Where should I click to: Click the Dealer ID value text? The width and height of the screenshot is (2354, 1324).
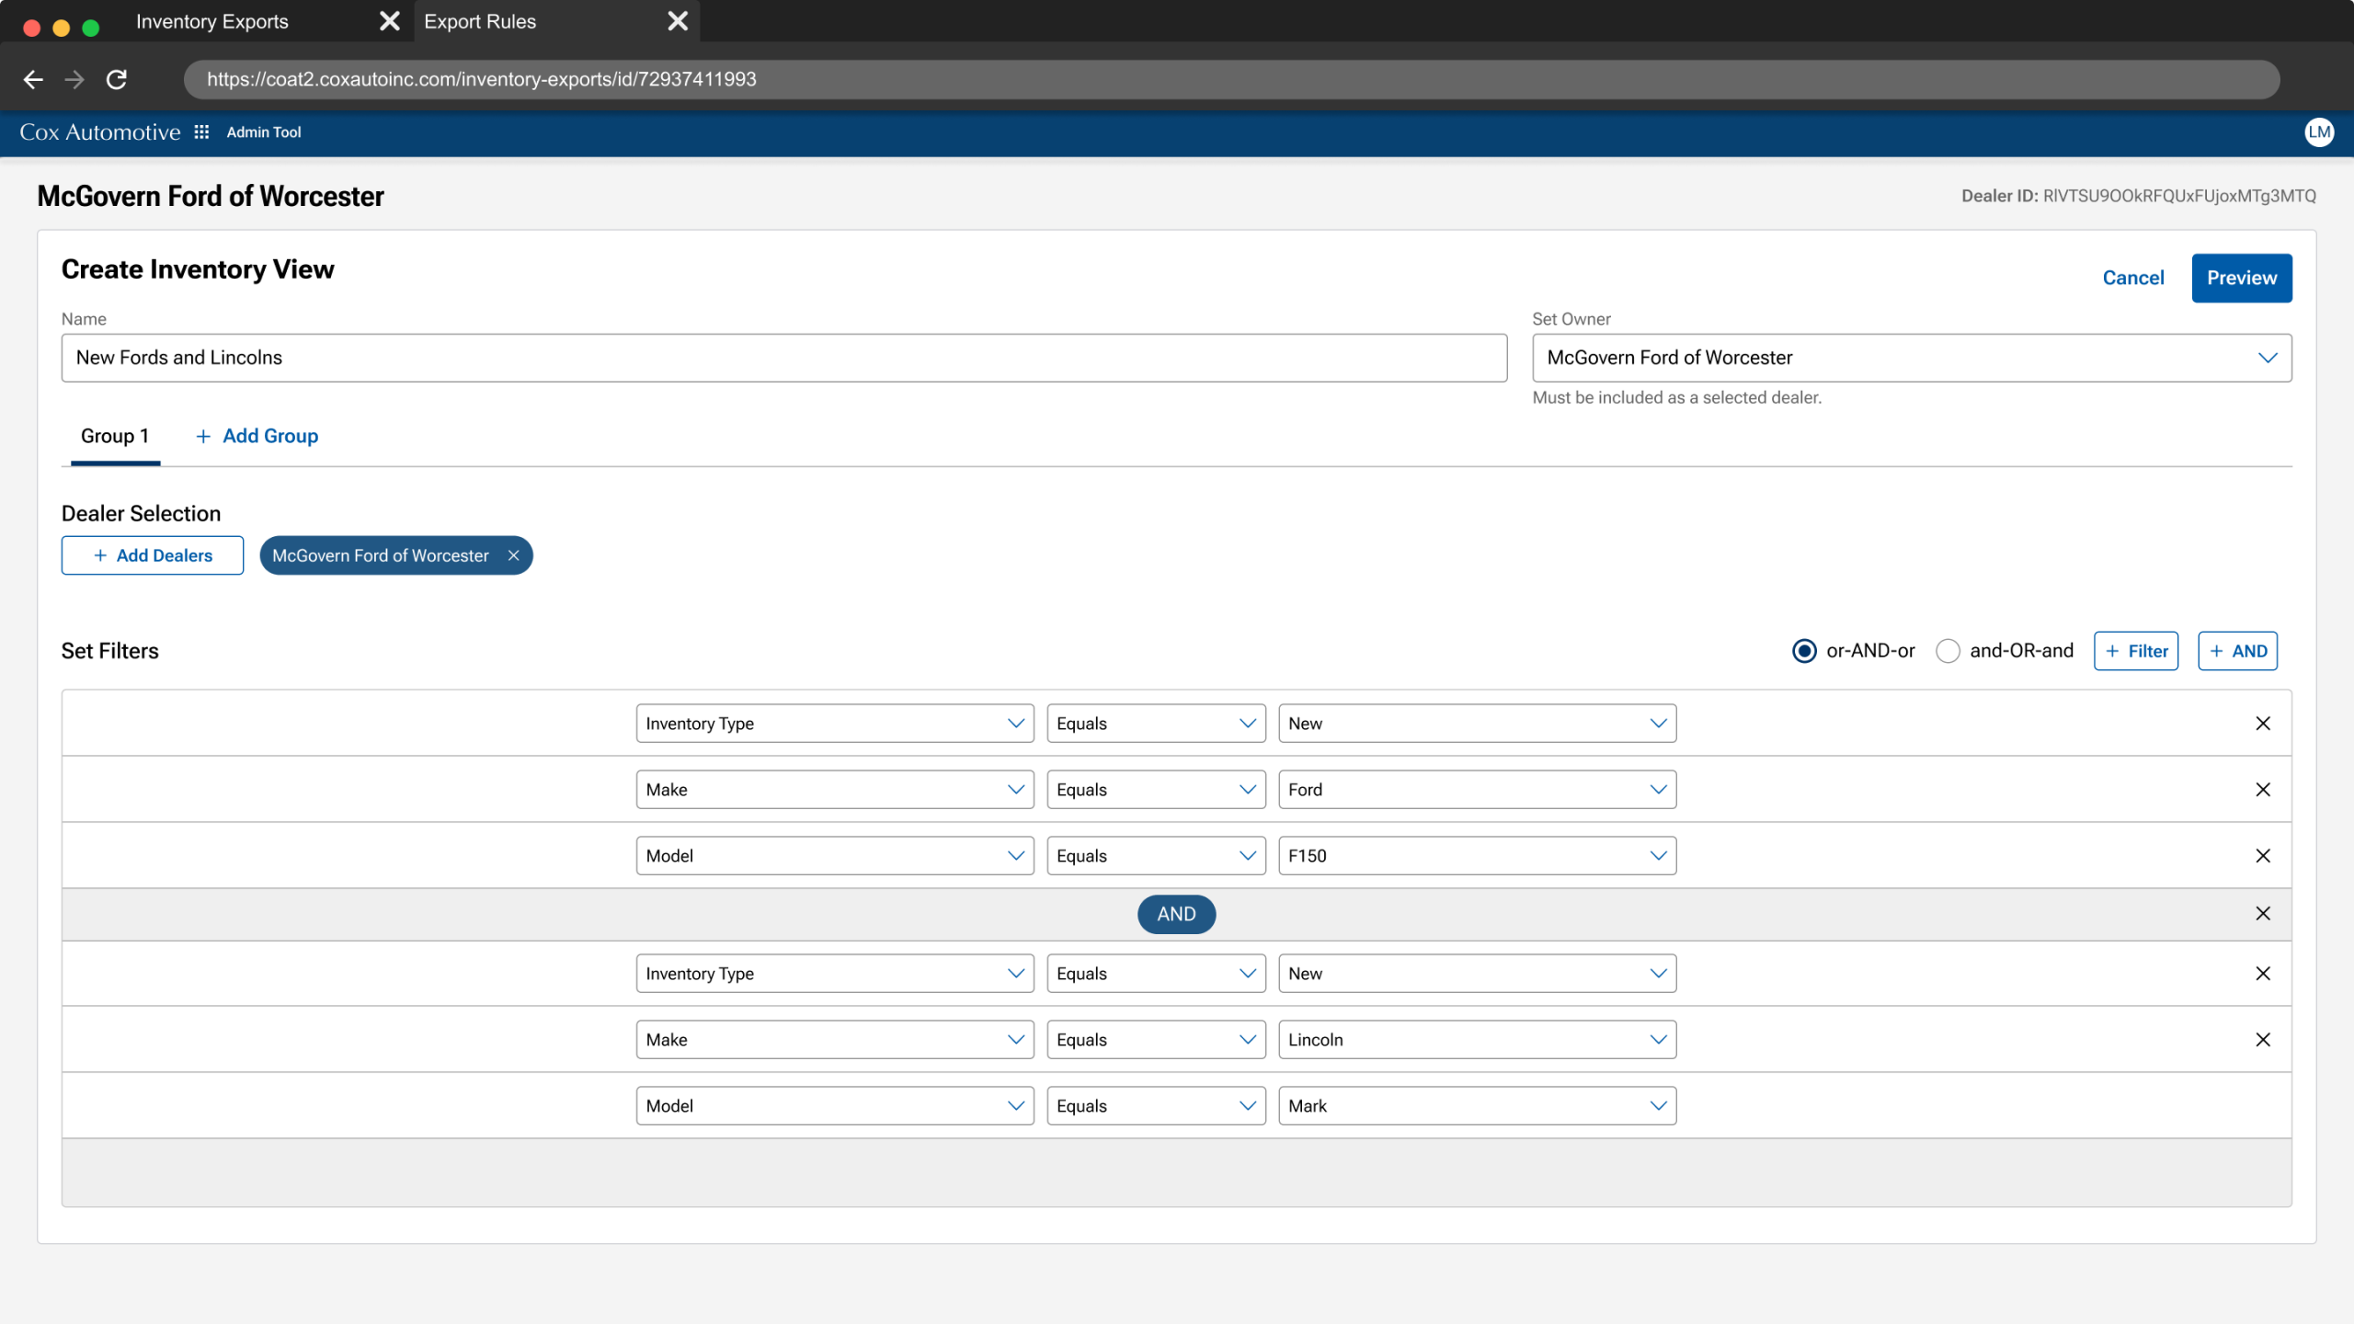pyautogui.click(x=2179, y=196)
